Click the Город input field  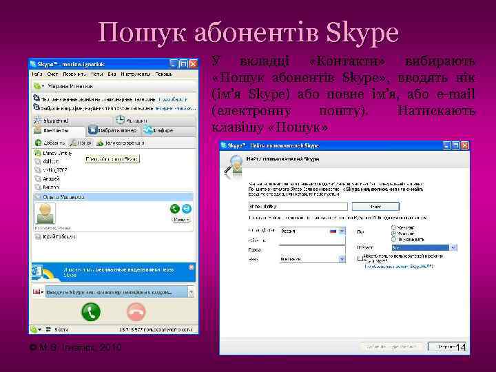point(312,249)
